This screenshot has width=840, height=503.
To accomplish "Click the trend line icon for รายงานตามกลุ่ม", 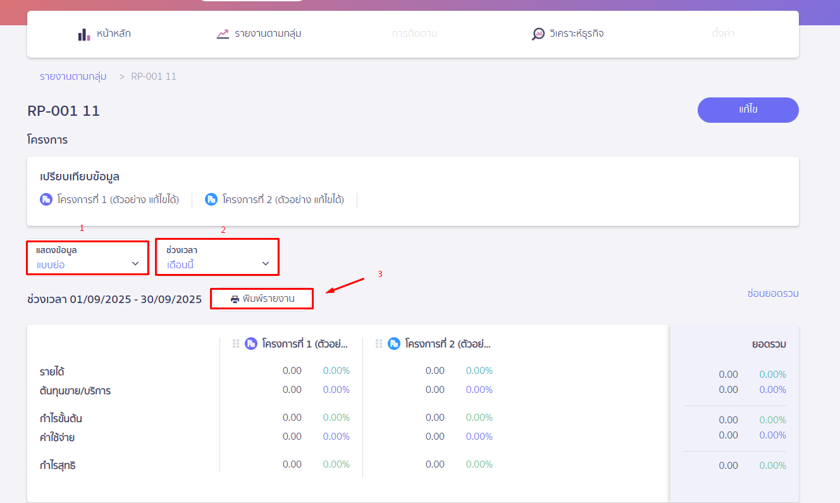I will click(223, 34).
